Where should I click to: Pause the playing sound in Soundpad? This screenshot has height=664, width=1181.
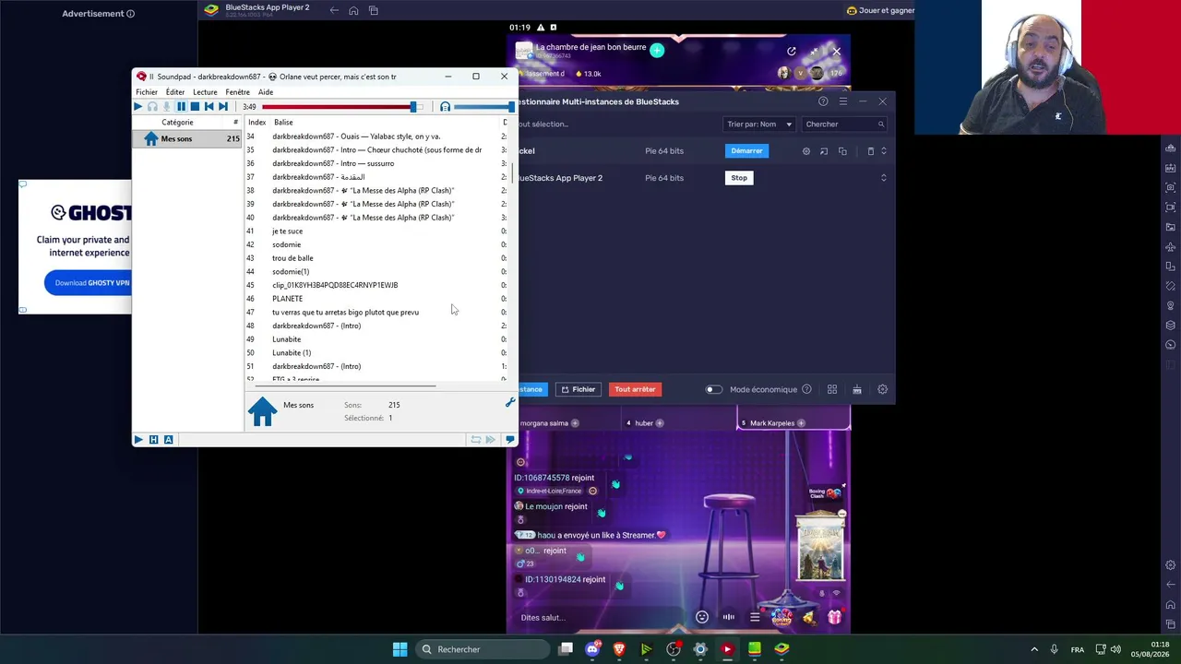(x=181, y=107)
